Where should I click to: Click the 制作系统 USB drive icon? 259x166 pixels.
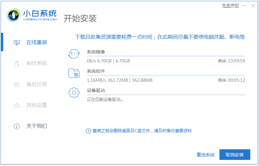tap(17, 64)
